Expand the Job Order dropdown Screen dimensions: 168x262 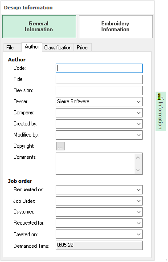point(139,201)
